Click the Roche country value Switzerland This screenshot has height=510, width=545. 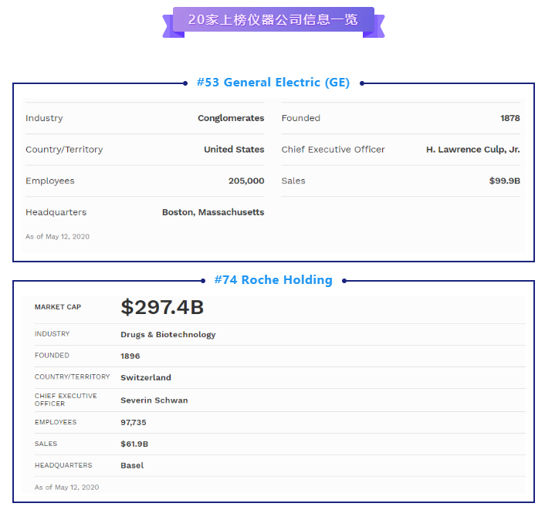point(146,377)
